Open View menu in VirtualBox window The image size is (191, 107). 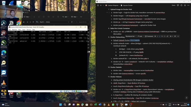19,30
